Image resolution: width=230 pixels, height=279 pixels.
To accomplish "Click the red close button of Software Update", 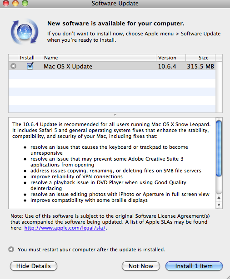I will [x=6, y=3].
